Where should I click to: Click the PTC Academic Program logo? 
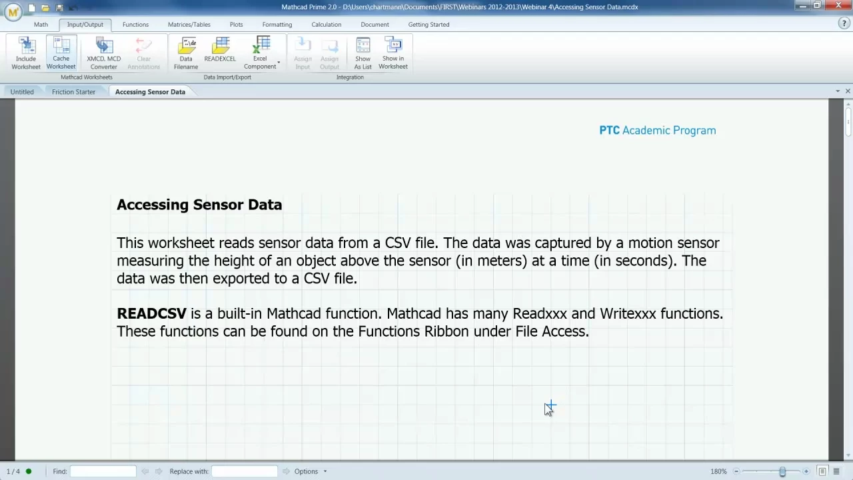[658, 131]
